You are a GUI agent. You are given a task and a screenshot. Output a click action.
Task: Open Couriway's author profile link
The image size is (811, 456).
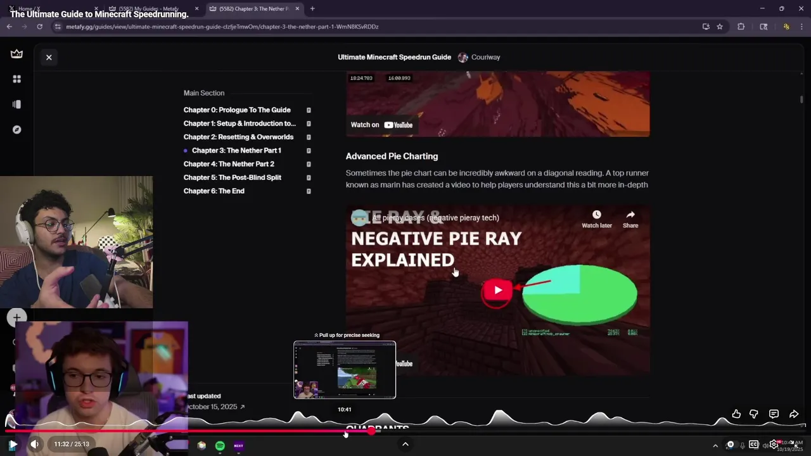click(x=479, y=57)
